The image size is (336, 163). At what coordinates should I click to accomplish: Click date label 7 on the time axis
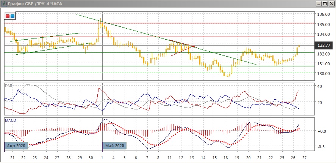[147, 158]
